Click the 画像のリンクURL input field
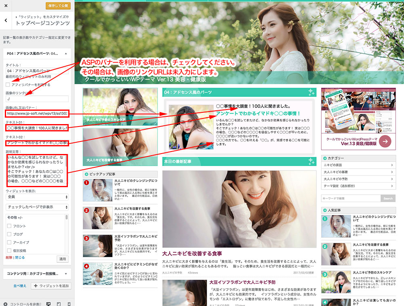404x306 pixels. coord(37,99)
